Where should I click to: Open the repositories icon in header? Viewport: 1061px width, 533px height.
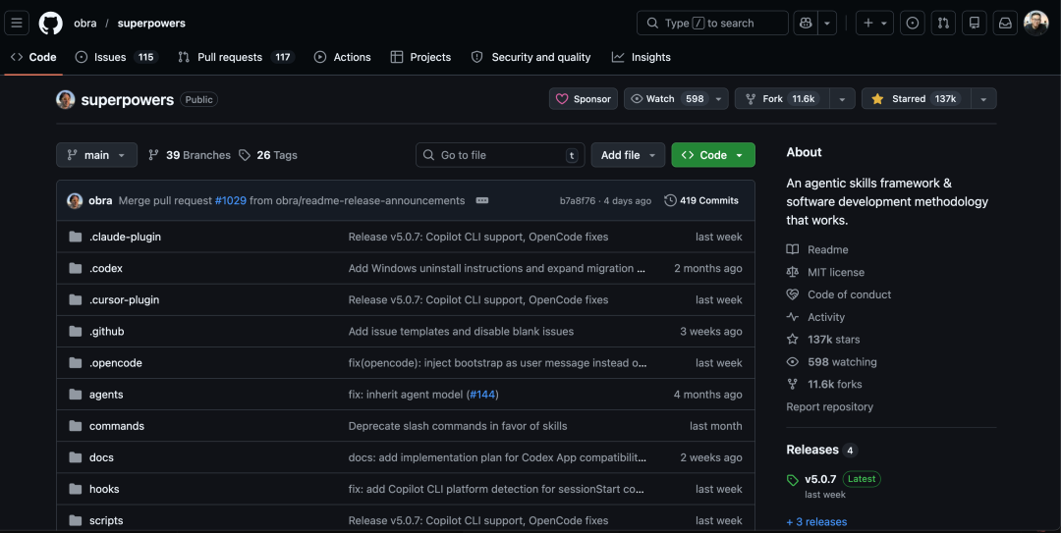click(x=975, y=23)
